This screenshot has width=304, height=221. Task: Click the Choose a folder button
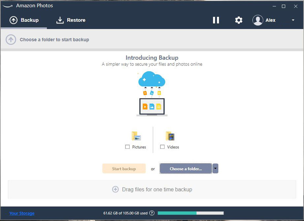click(185, 169)
